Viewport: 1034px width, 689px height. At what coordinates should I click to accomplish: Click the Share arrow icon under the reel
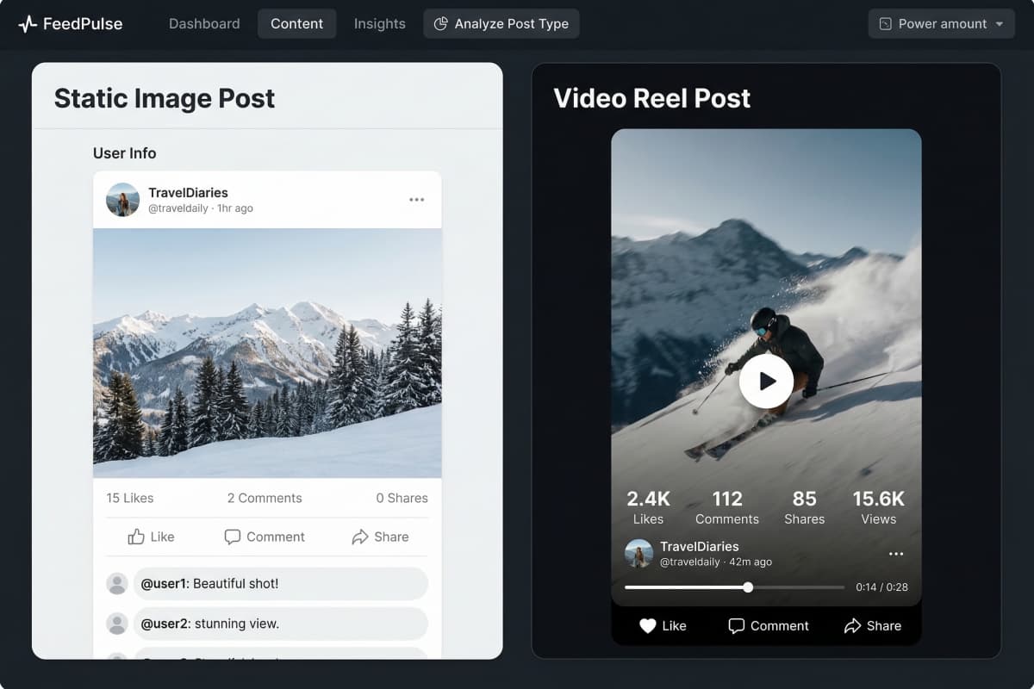pyautogui.click(x=852, y=626)
